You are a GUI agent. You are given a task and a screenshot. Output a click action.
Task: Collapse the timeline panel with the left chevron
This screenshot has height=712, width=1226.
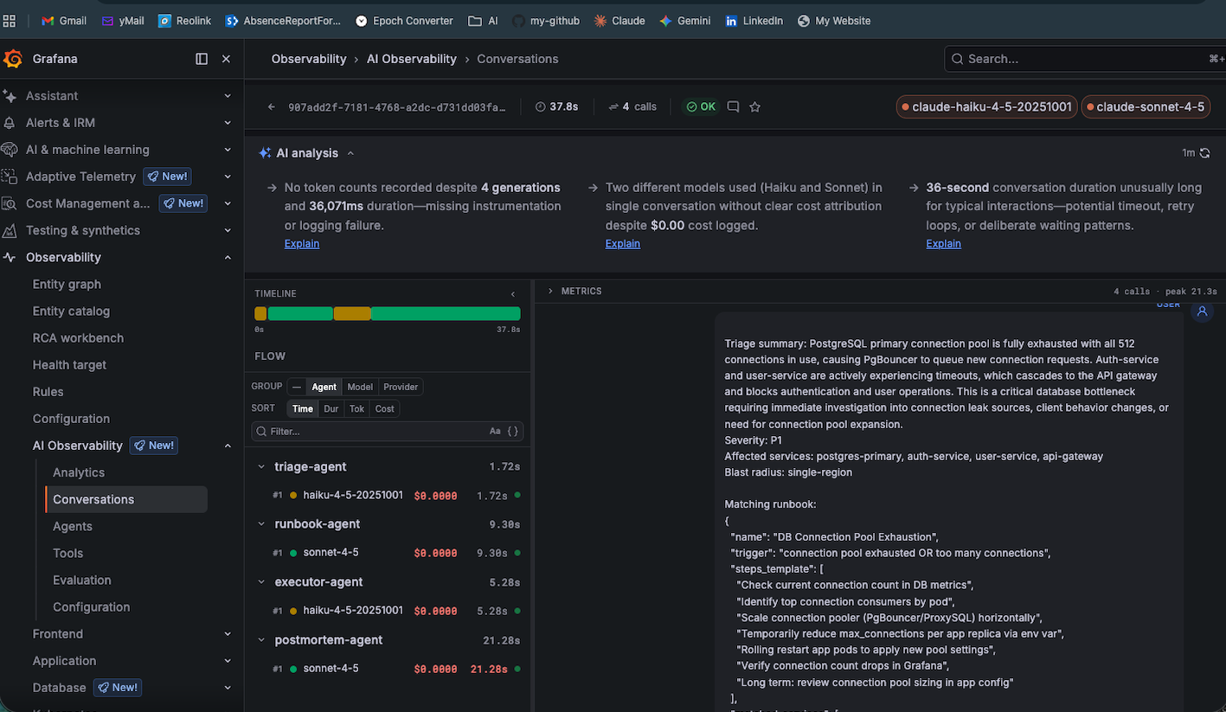512,294
